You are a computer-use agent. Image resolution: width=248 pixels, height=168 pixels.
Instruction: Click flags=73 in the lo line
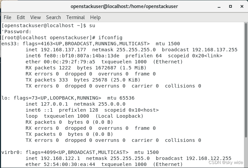pyautogui.click(x=26, y=98)
